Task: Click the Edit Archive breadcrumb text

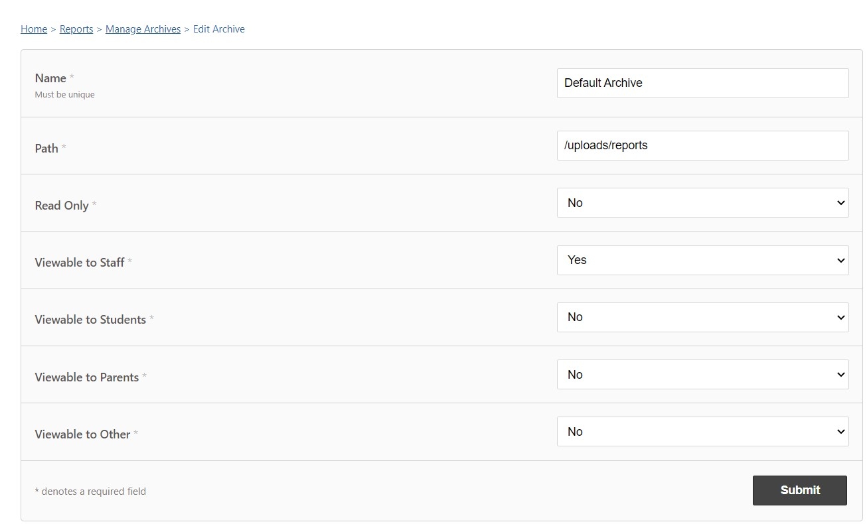Action: point(219,29)
